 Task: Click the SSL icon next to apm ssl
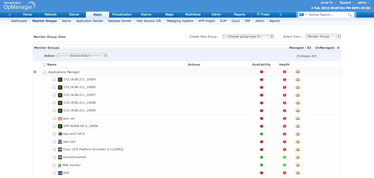click(60, 119)
